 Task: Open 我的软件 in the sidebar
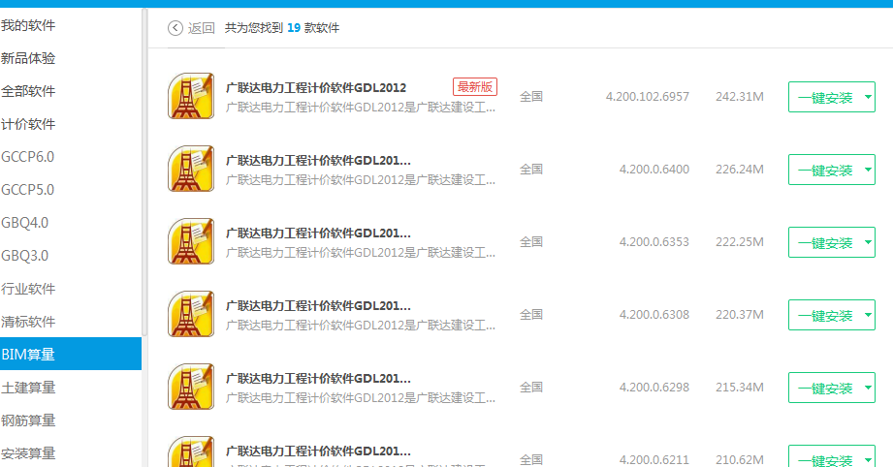coord(28,25)
